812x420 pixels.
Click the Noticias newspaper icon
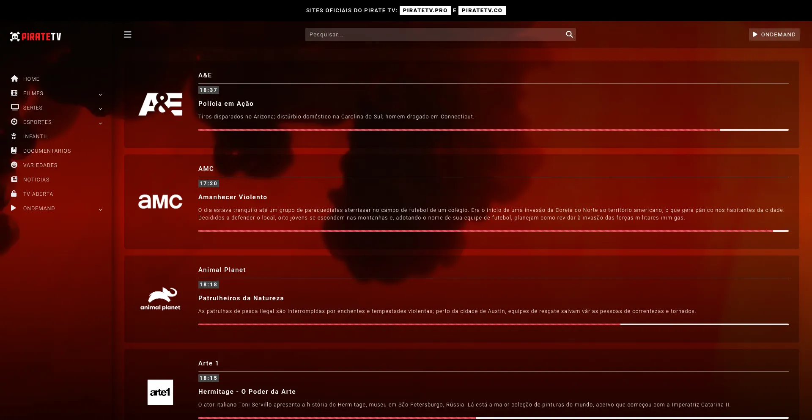14,179
